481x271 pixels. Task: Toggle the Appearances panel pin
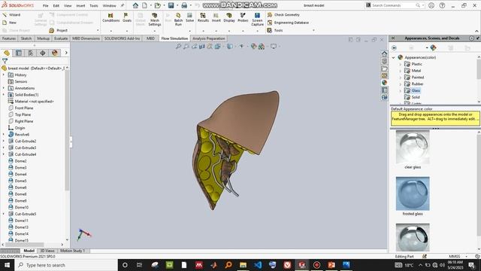478,38
